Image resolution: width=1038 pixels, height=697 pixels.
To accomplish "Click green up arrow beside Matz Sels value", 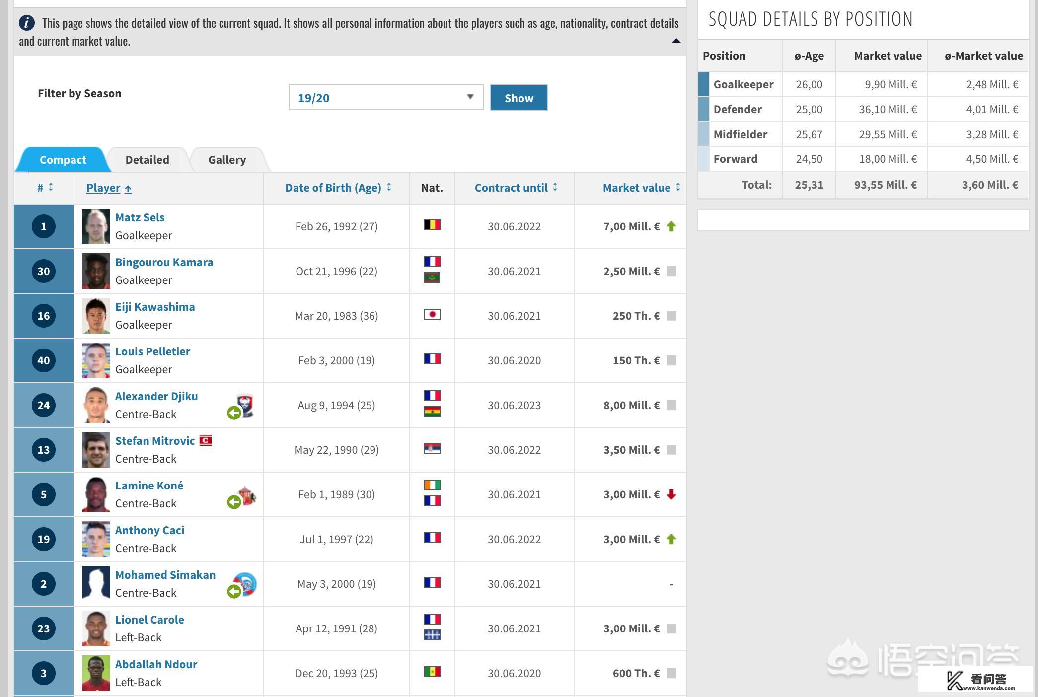I will point(671,226).
